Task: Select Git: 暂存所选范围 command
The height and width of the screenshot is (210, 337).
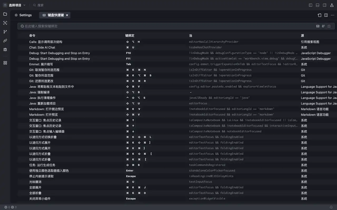Action: click(41, 75)
